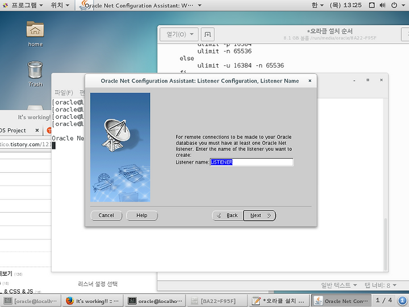This screenshot has height=307, width=409.
Task: Open the 탭 너비: 8 dropdown
Action: (380, 285)
